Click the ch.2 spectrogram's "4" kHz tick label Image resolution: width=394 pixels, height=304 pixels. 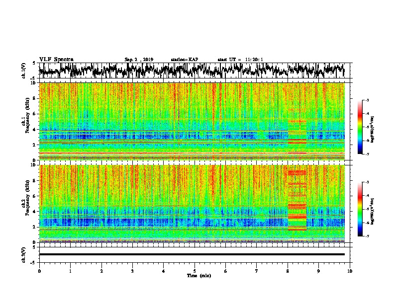35,212
